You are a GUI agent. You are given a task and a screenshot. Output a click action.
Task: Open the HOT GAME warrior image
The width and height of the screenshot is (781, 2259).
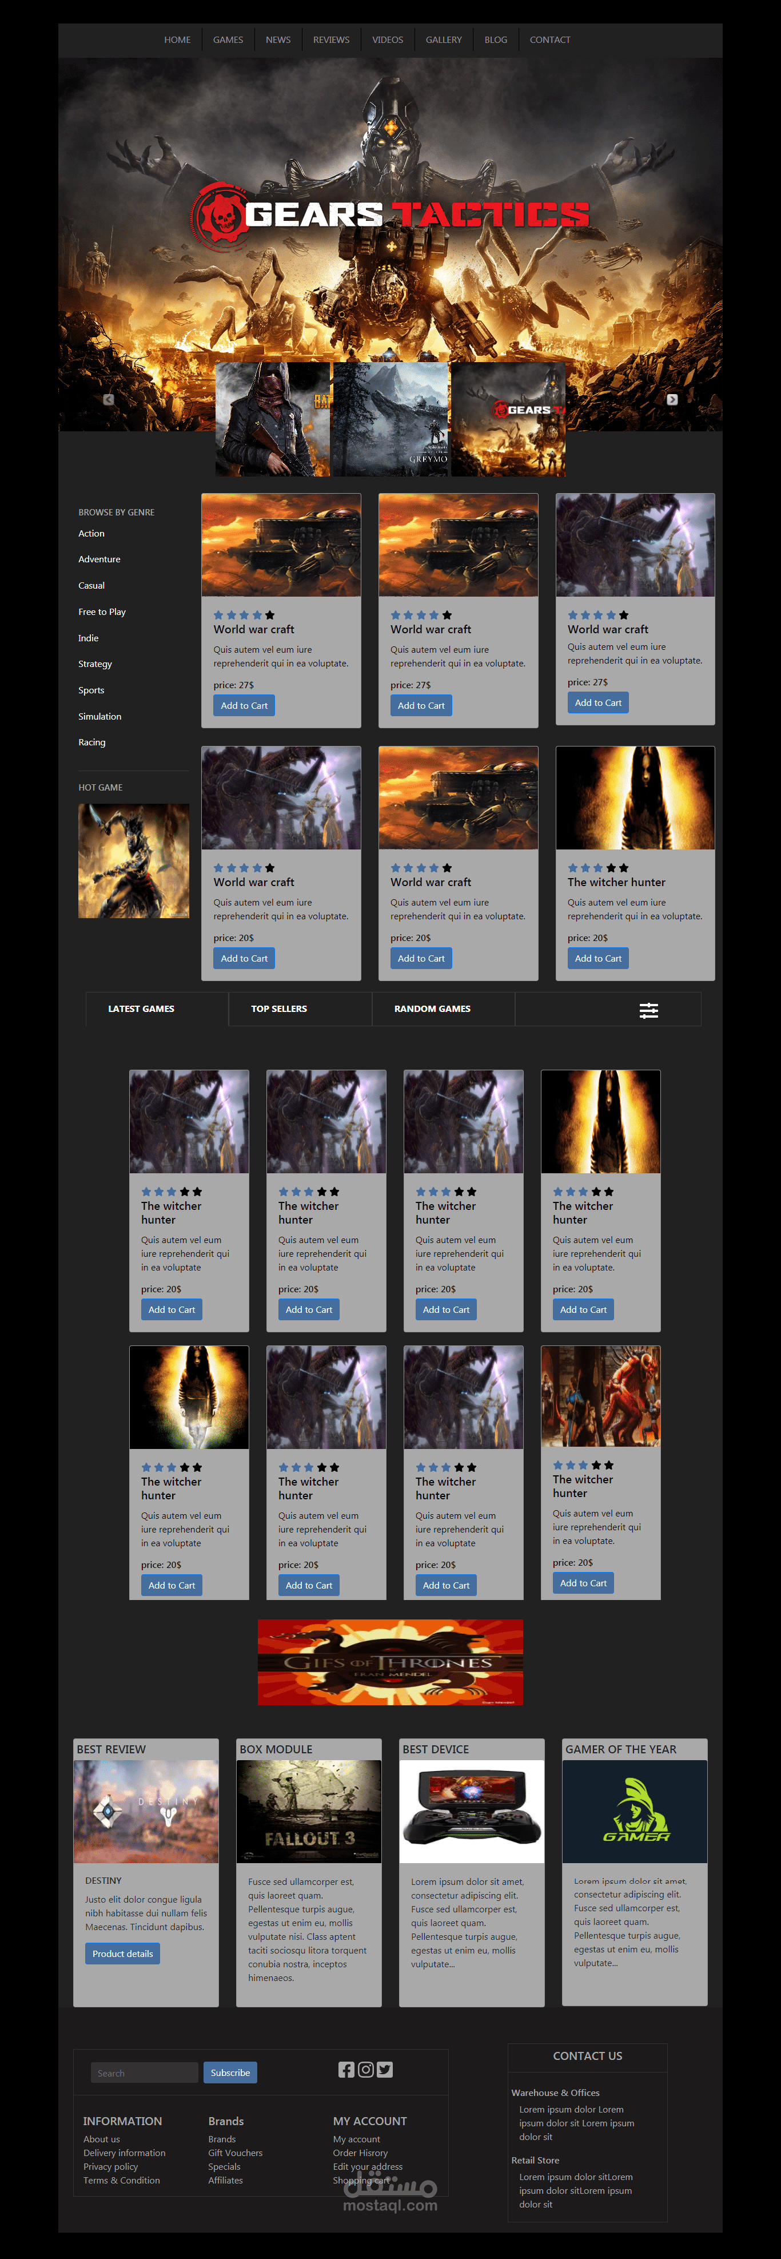click(x=133, y=861)
